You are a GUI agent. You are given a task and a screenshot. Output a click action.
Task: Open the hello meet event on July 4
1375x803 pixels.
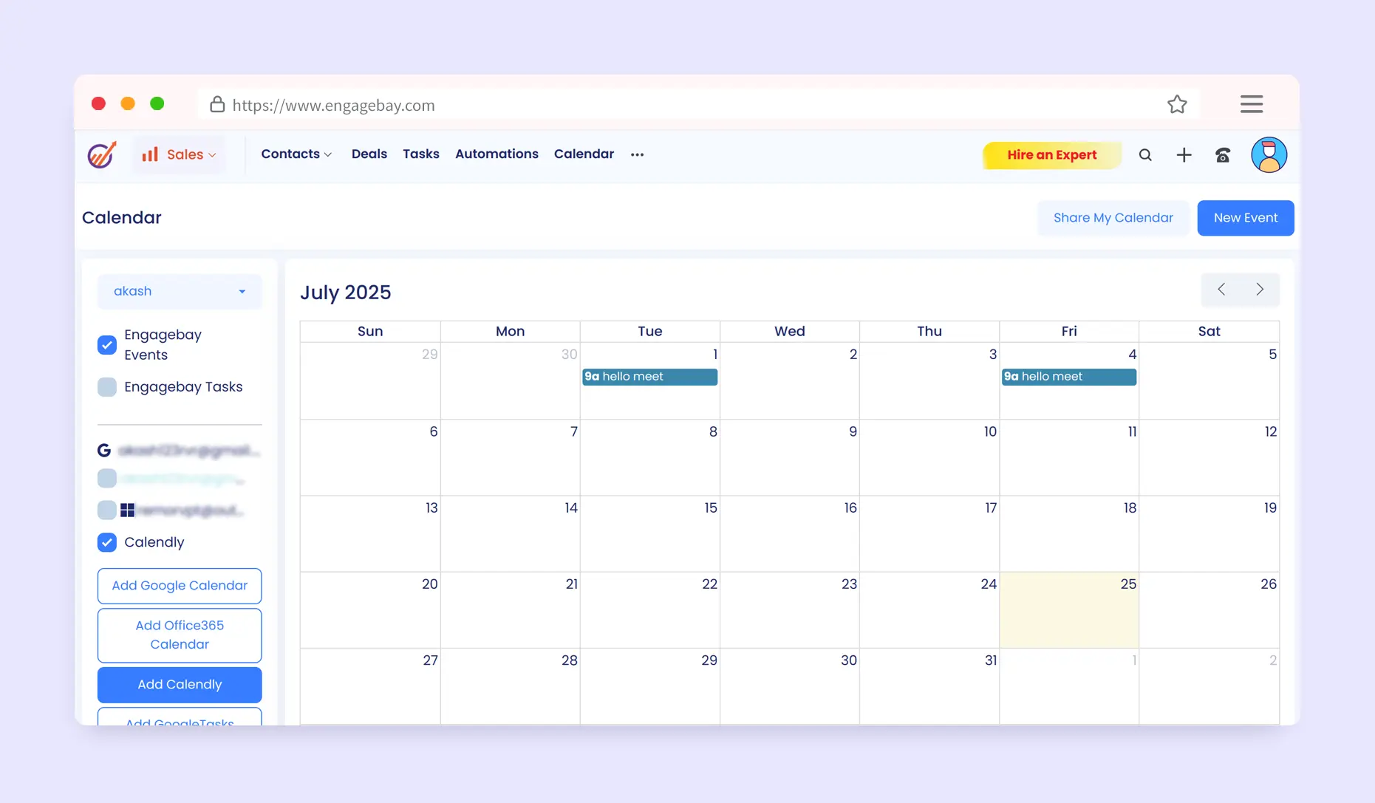pos(1068,377)
